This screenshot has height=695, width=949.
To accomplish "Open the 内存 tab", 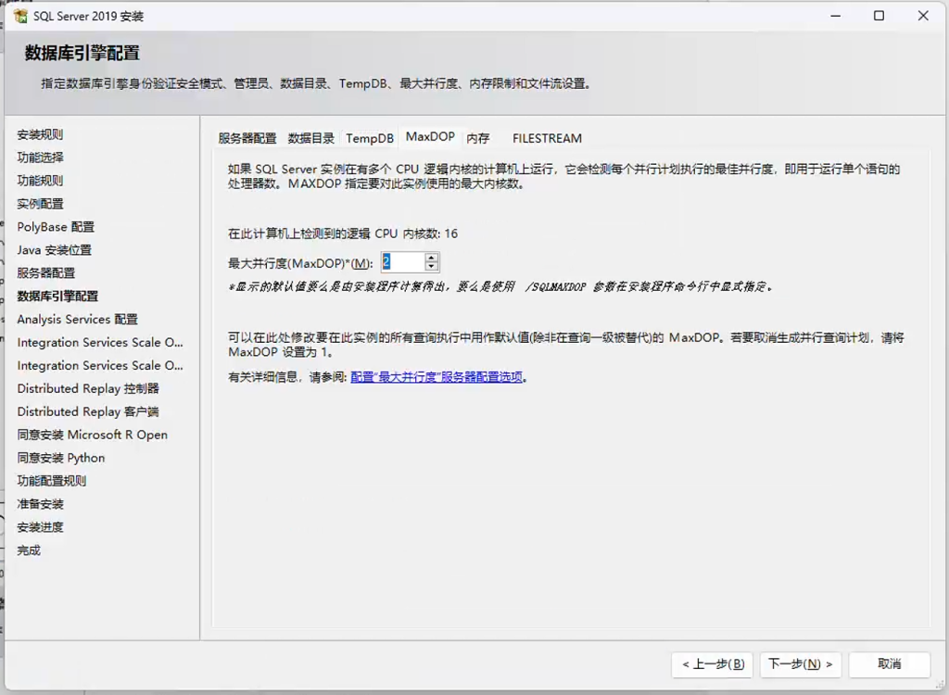I will pyautogui.click(x=478, y=139).
